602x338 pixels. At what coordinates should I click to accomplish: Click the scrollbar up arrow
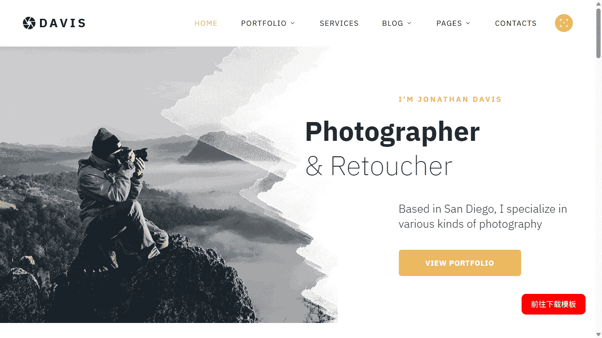click(x=598, y=4)
